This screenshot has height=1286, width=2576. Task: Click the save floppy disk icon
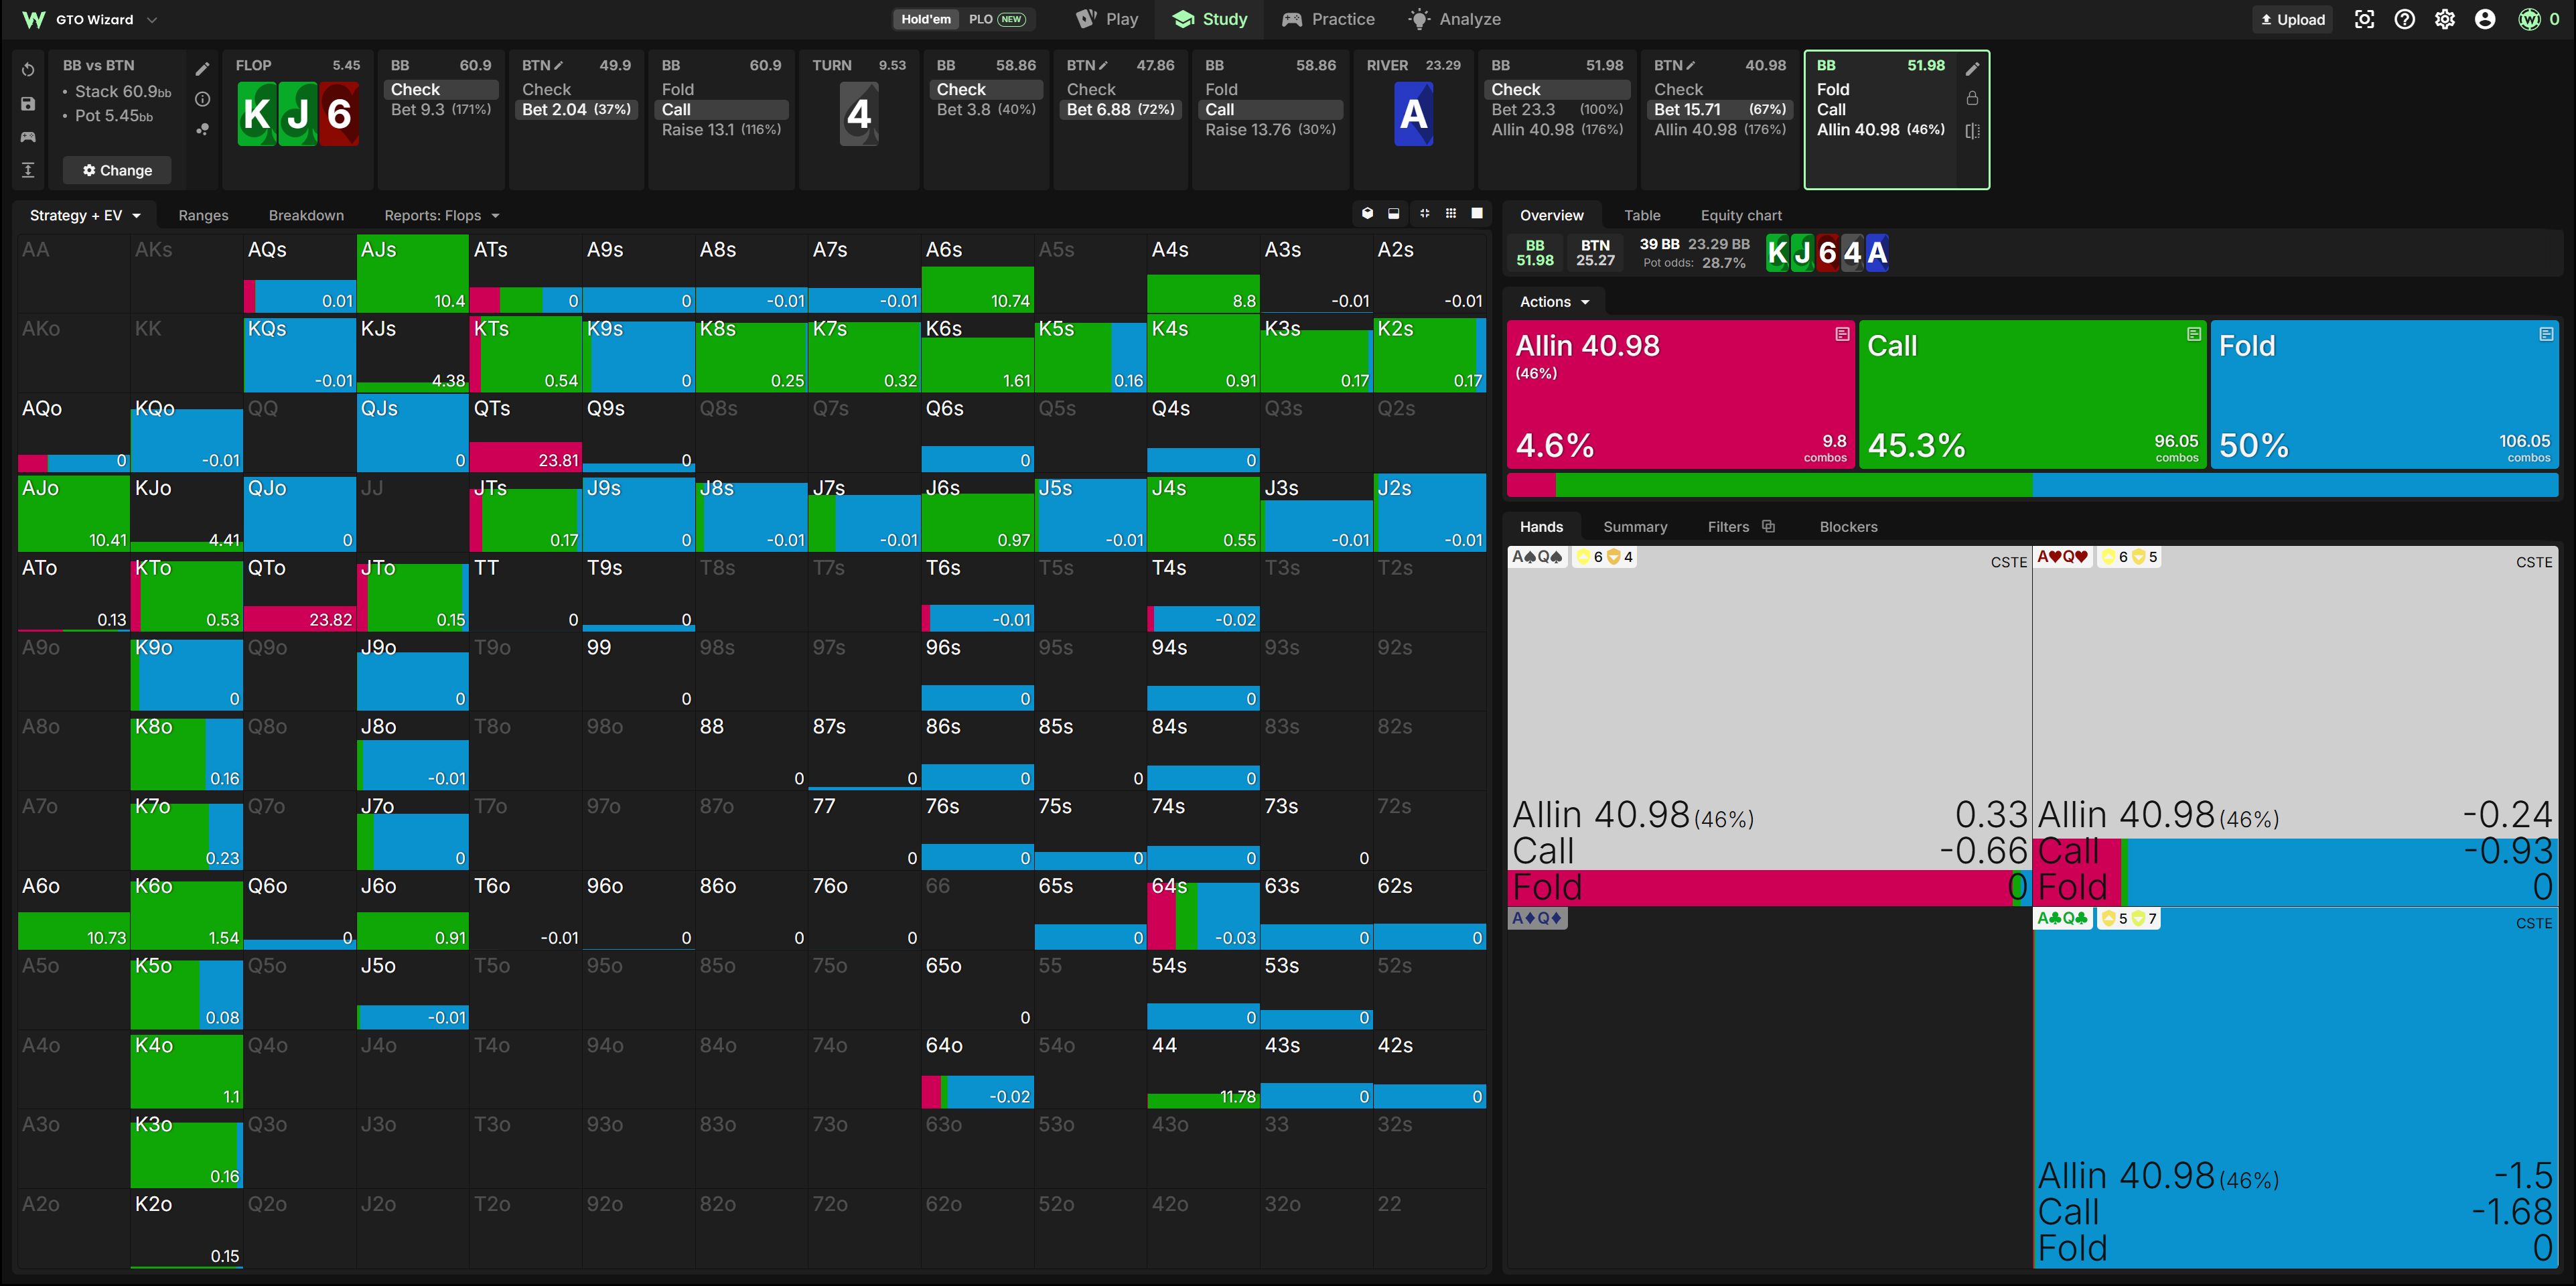tap(28, 104)
